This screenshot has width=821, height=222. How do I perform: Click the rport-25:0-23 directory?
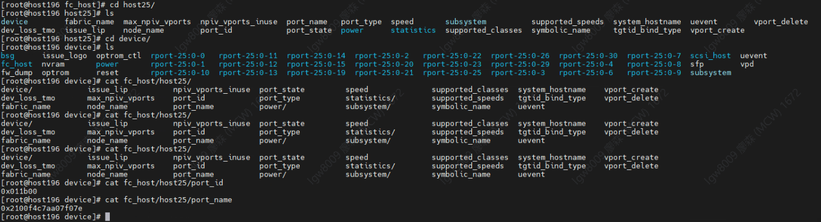pyautogui.click(x=452, y=64)
